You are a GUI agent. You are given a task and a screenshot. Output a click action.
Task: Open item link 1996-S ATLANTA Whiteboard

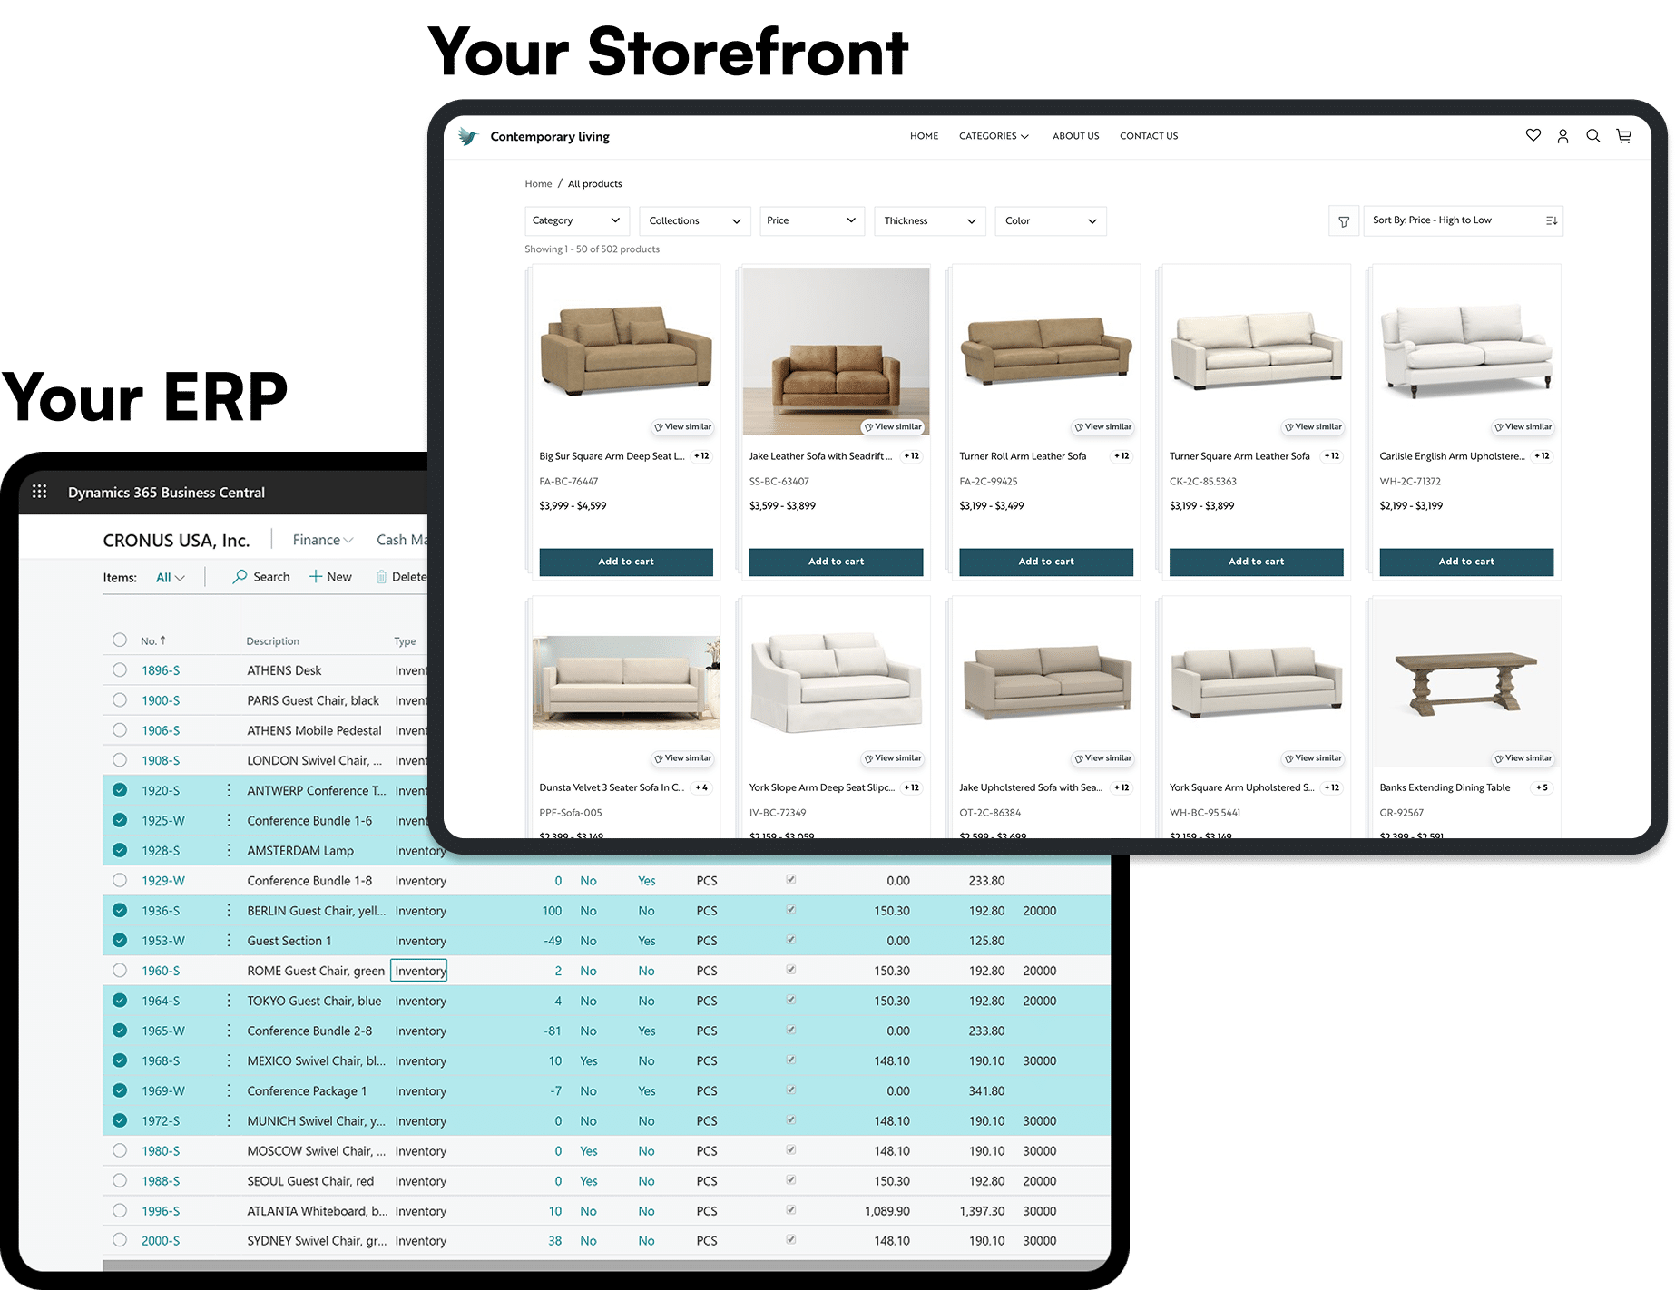pyautogui.click(x=161, y=1211)
